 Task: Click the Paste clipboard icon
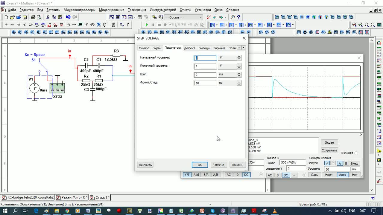tap(60, 17)
